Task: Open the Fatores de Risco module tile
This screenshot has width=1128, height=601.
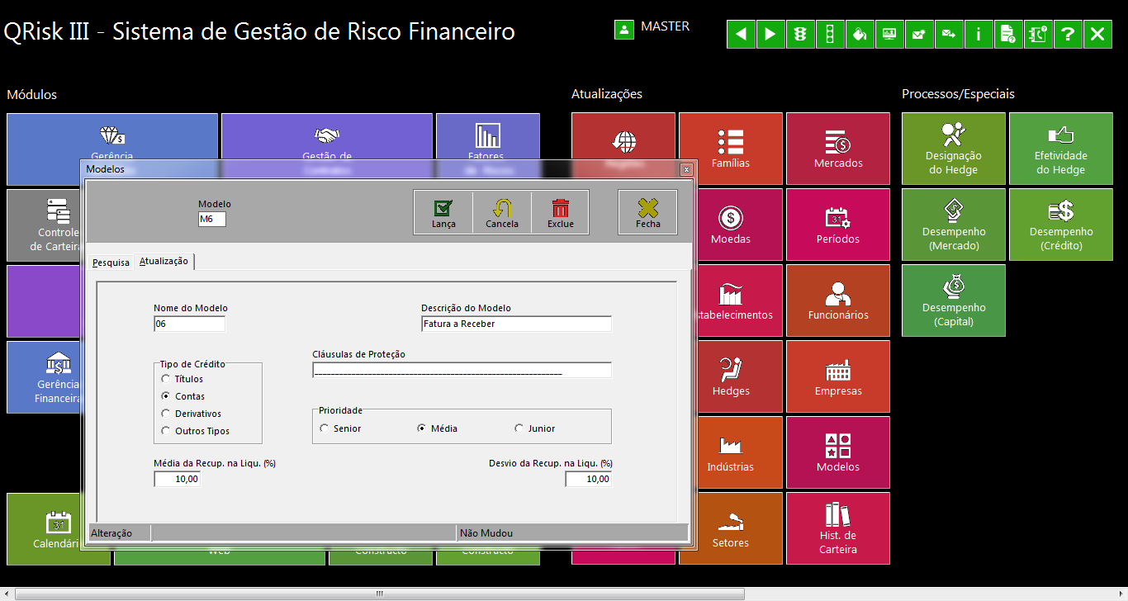Action: (487, 136)
